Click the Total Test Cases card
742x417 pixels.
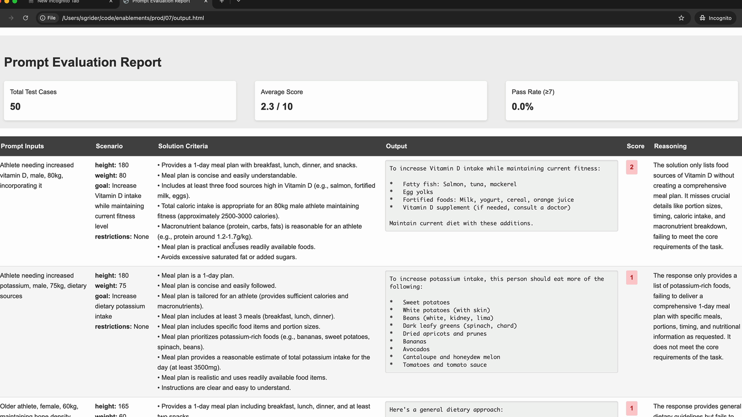[120, 100]
